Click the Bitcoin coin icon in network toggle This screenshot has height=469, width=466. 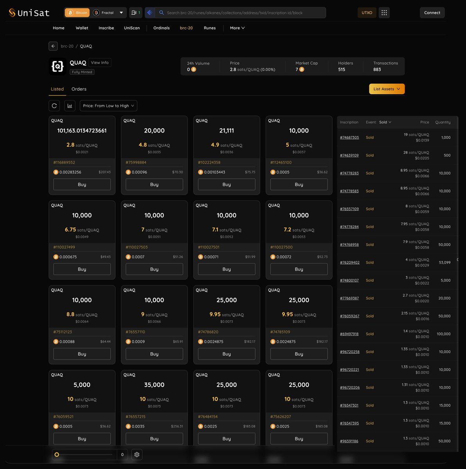point(70,13)
